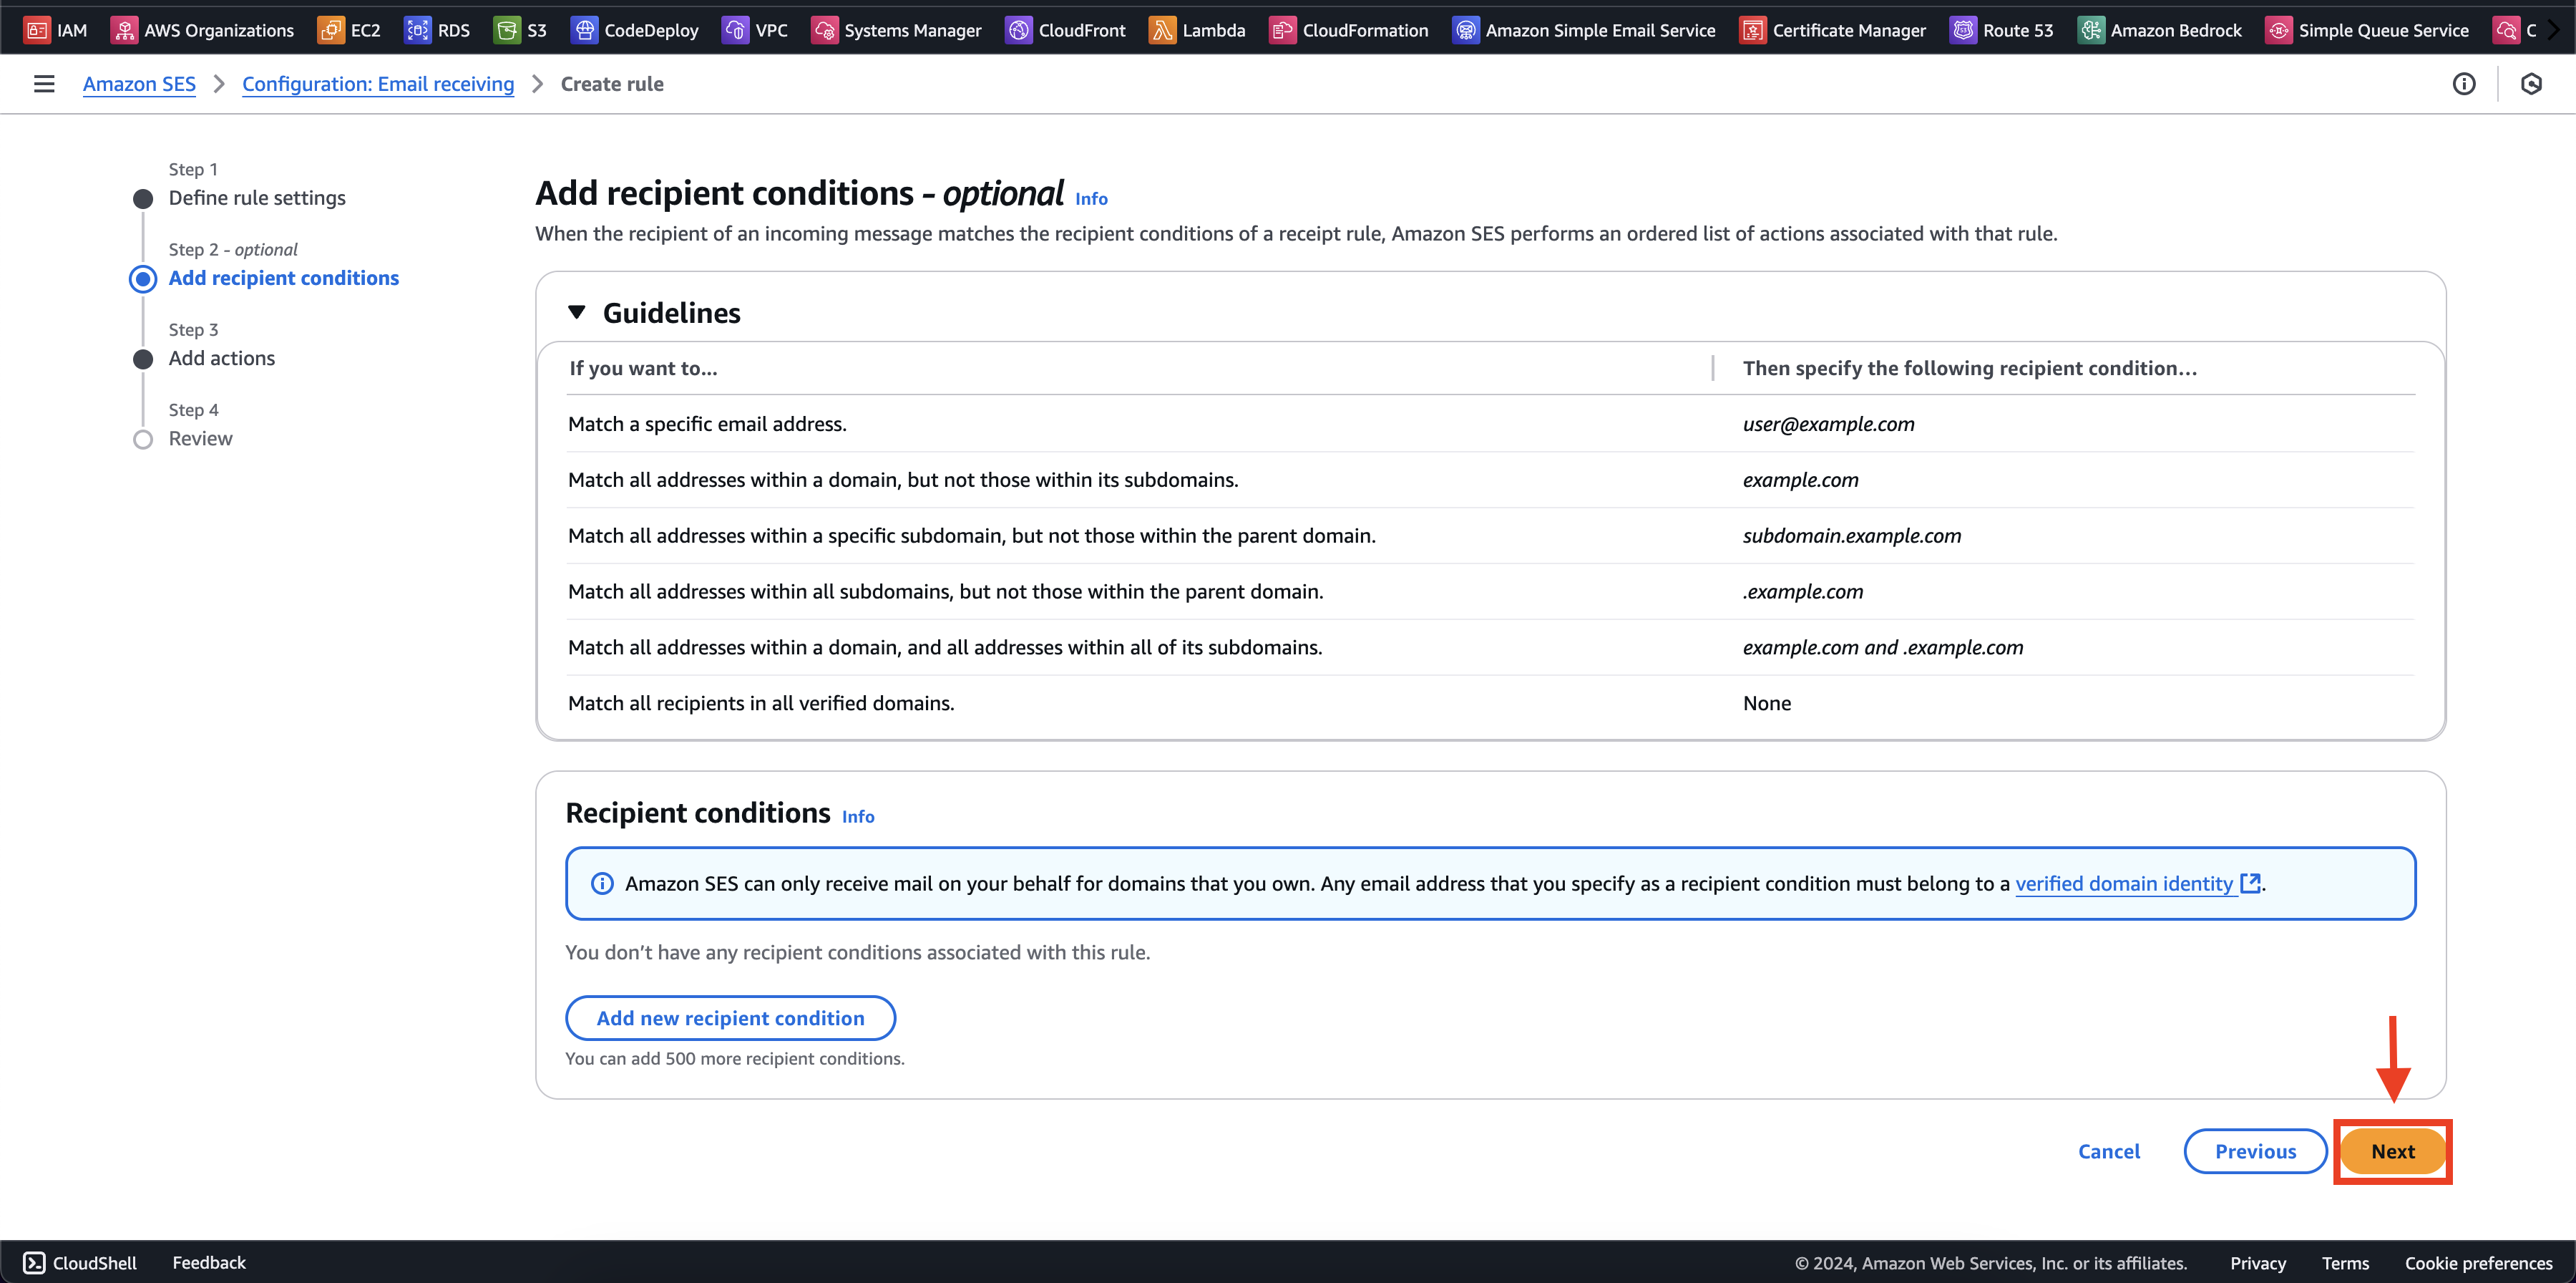Click the Add new recipient condition button
The height and width of the screenshot is (1283, 2576).
(x=729, y=1017)
